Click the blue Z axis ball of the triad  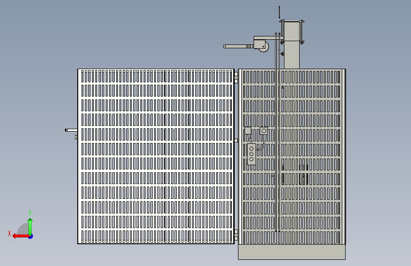[31, 236]
